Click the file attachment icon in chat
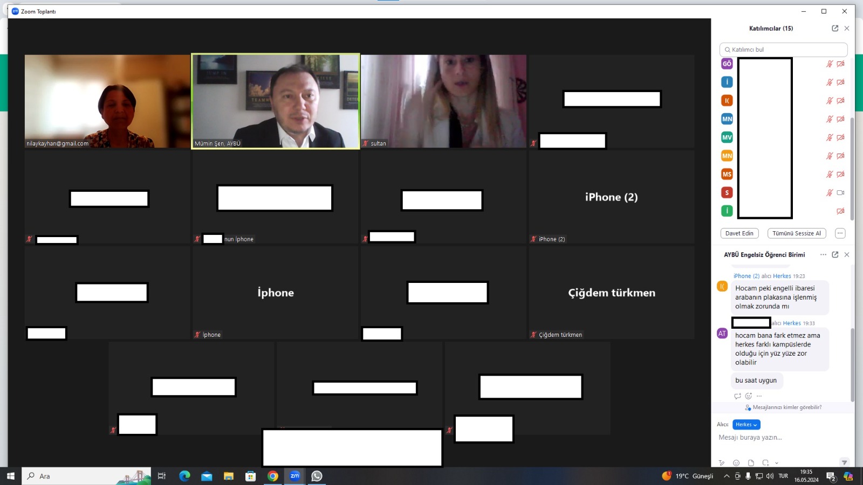 [751, 462]
